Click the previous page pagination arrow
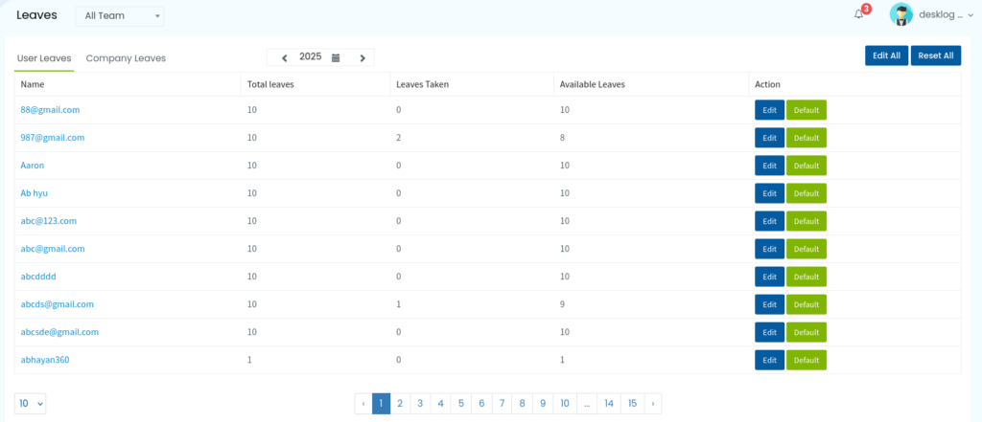 point(363,404)
